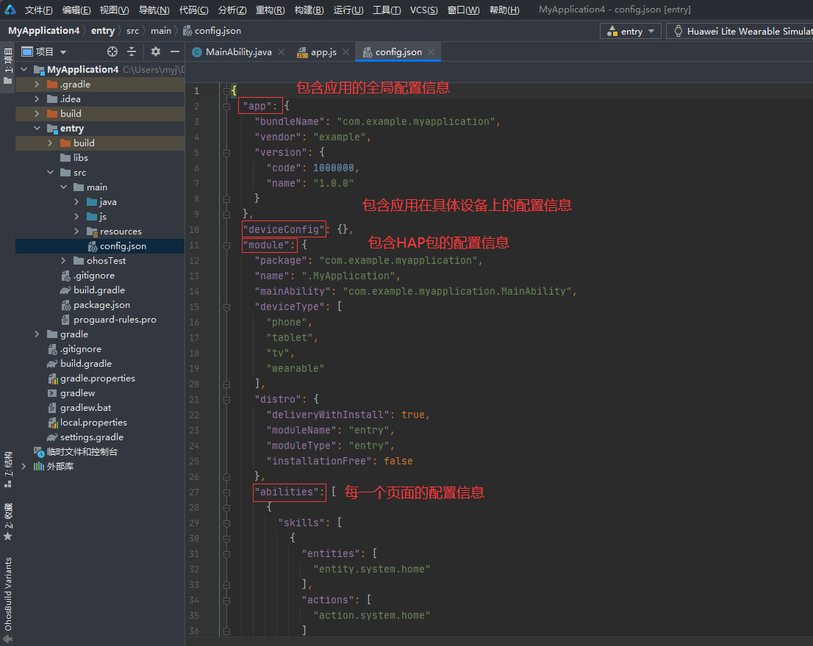
Task: Open the 重构(R) menu
Action: [270, 10]
